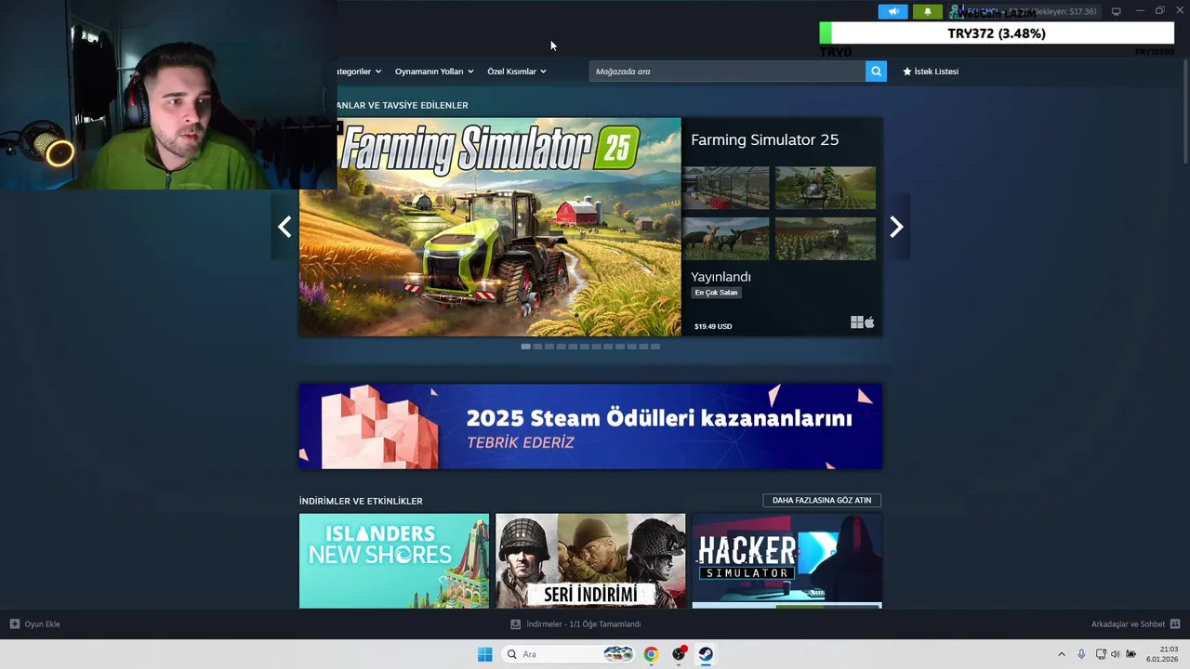The width and height of the screenshot is (1190, 669).
Task: Expand the Özel Kısımlar dropdown
Action: 517,72
